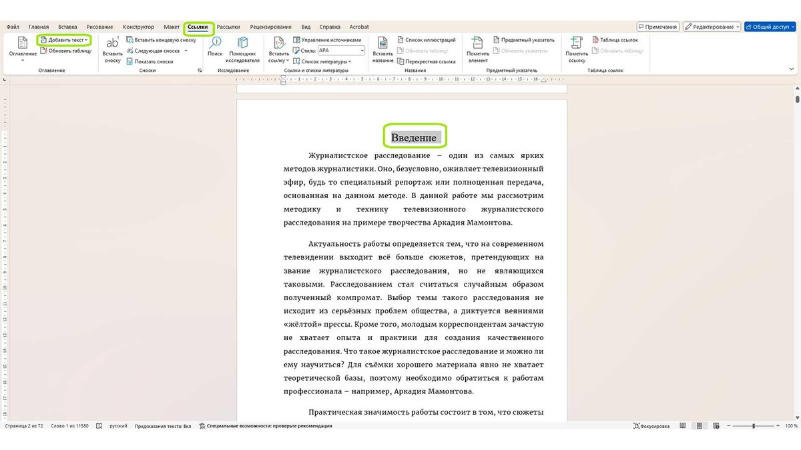The width and height of the screenshot is (801, 450).
Task: Передвинуть ползунок масштаба документа
Action: coord(754,425)
